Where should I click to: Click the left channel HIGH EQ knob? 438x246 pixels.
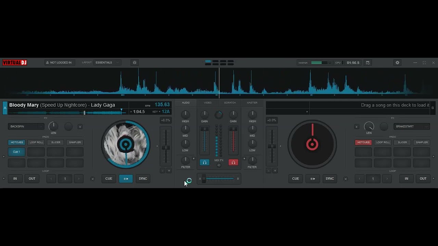(x=185, y=114)
